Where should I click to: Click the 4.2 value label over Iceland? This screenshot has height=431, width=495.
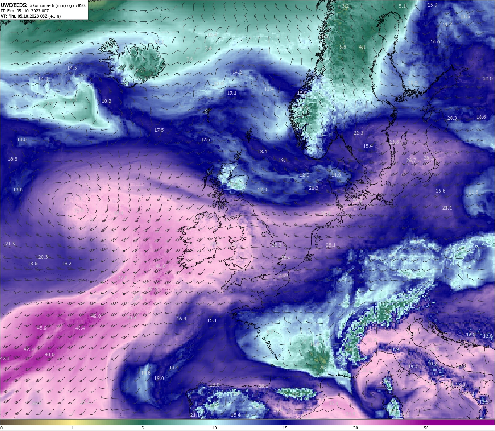139,71
